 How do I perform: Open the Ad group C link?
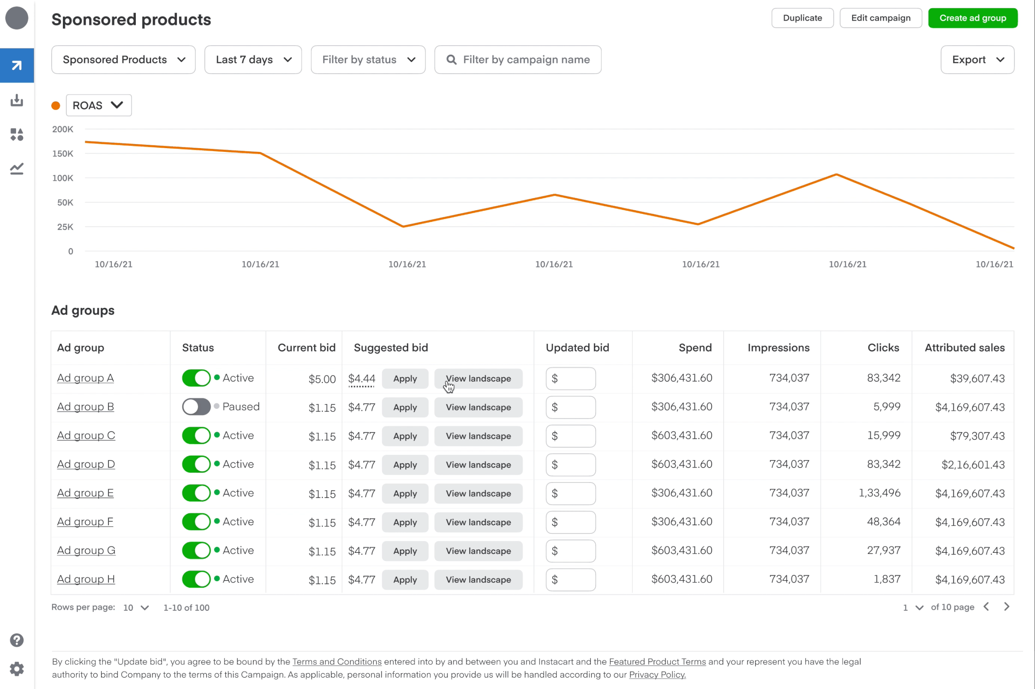pyautogui.click(x=86, y=435)
